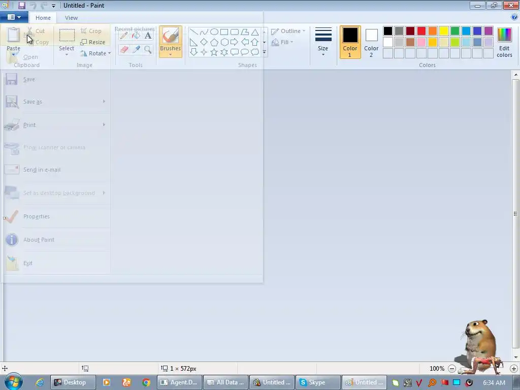520x390 pixels.
Task: Expand the Shapes gallery more arrow
Action: (264, 52)
